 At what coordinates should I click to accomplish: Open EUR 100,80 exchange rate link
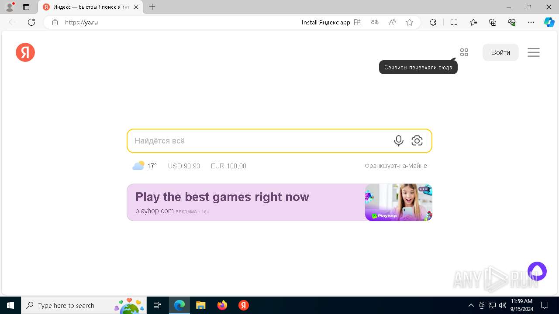(x=228, y=166)
